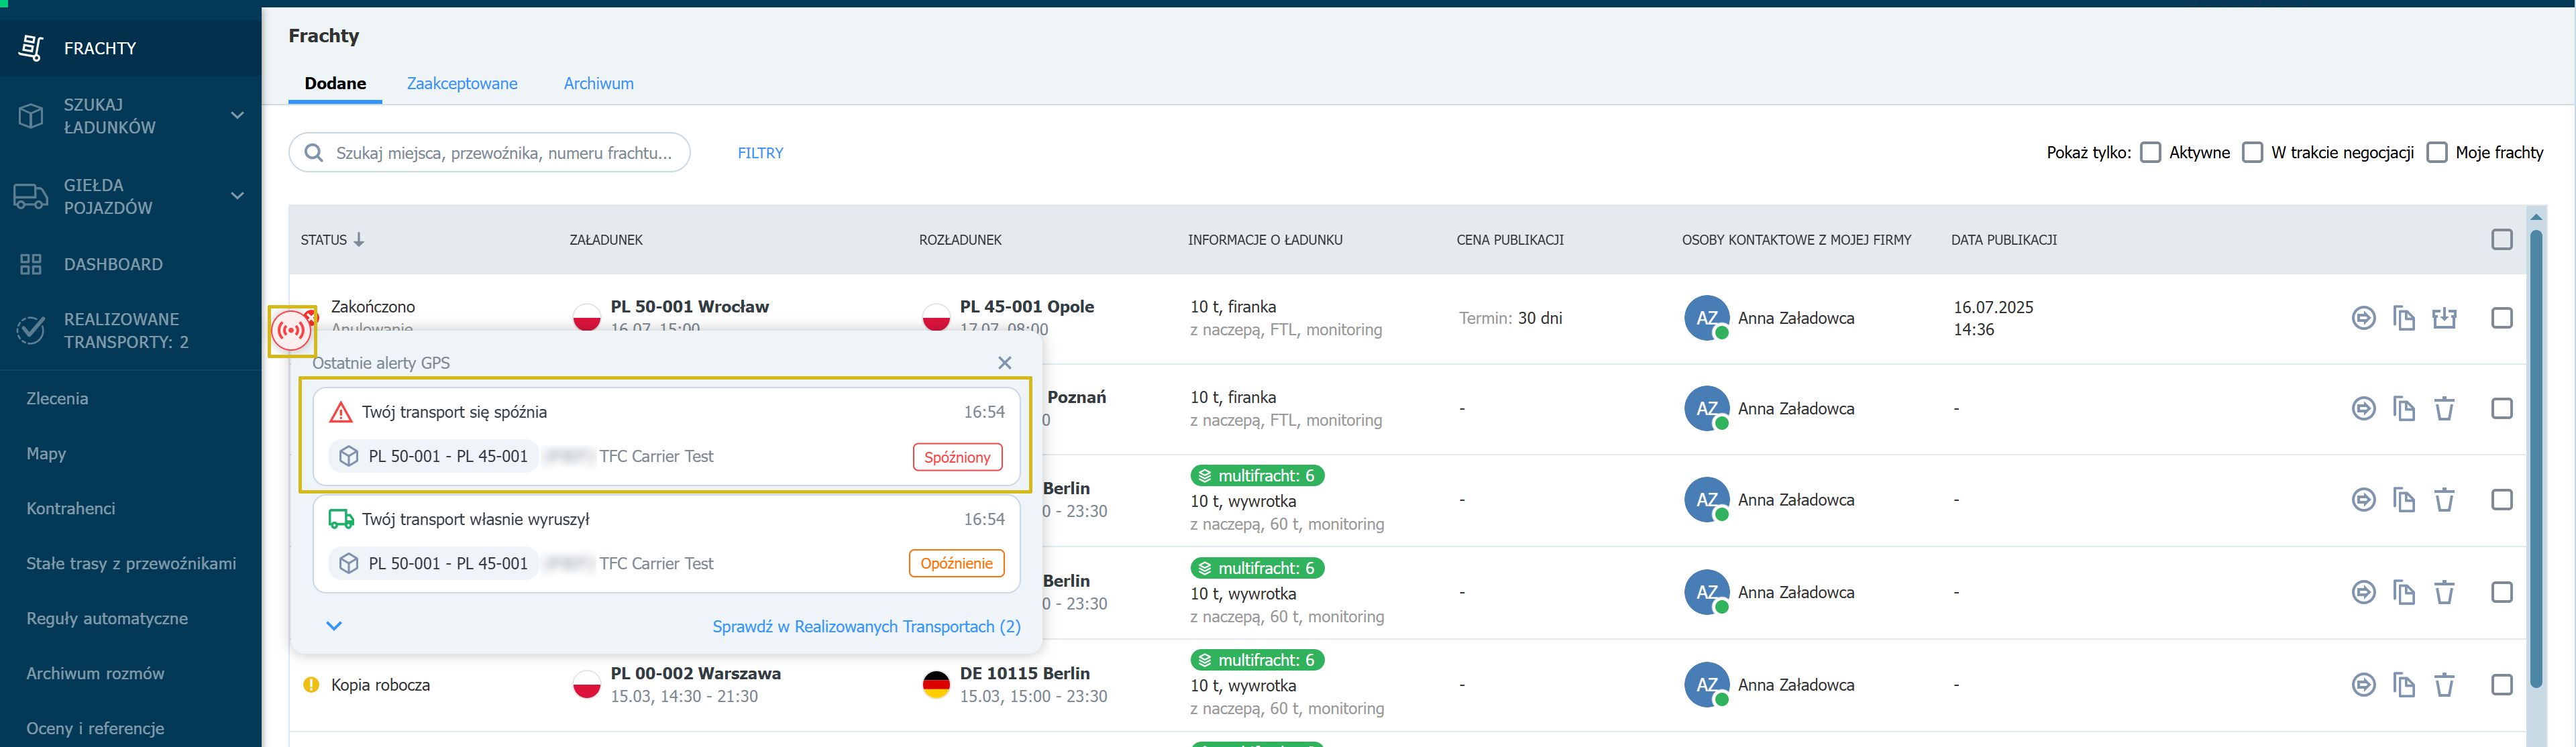The width and height of the screenshot is (2576, 747).
Task: Click the red warning triangle in delayed alert
Action: [340, 412]
